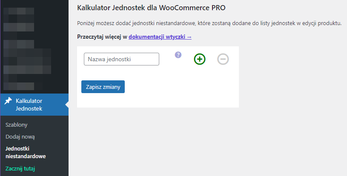Open the Szablony submenu item
347x176 pixels.
(x=17, y=125)
